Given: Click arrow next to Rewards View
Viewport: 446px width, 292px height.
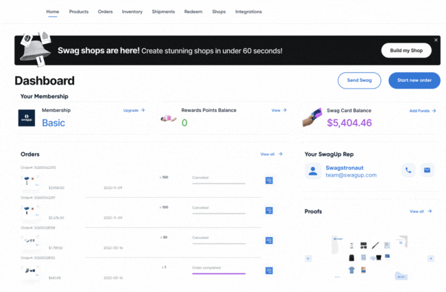Looking at the screenshot, I should pyautogui.click(x=285, y=110).
